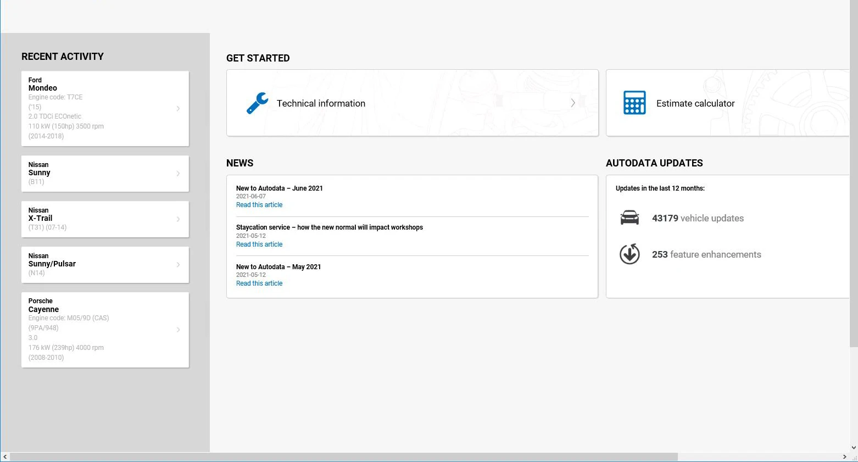Click the '(2014-2018)' Mondeo year range
The width and height of the screenshot is (858, 462).
point(46,136)
